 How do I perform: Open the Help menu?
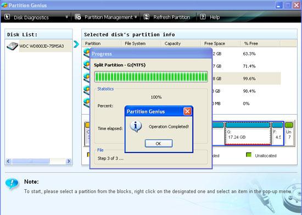coord(215,18)
